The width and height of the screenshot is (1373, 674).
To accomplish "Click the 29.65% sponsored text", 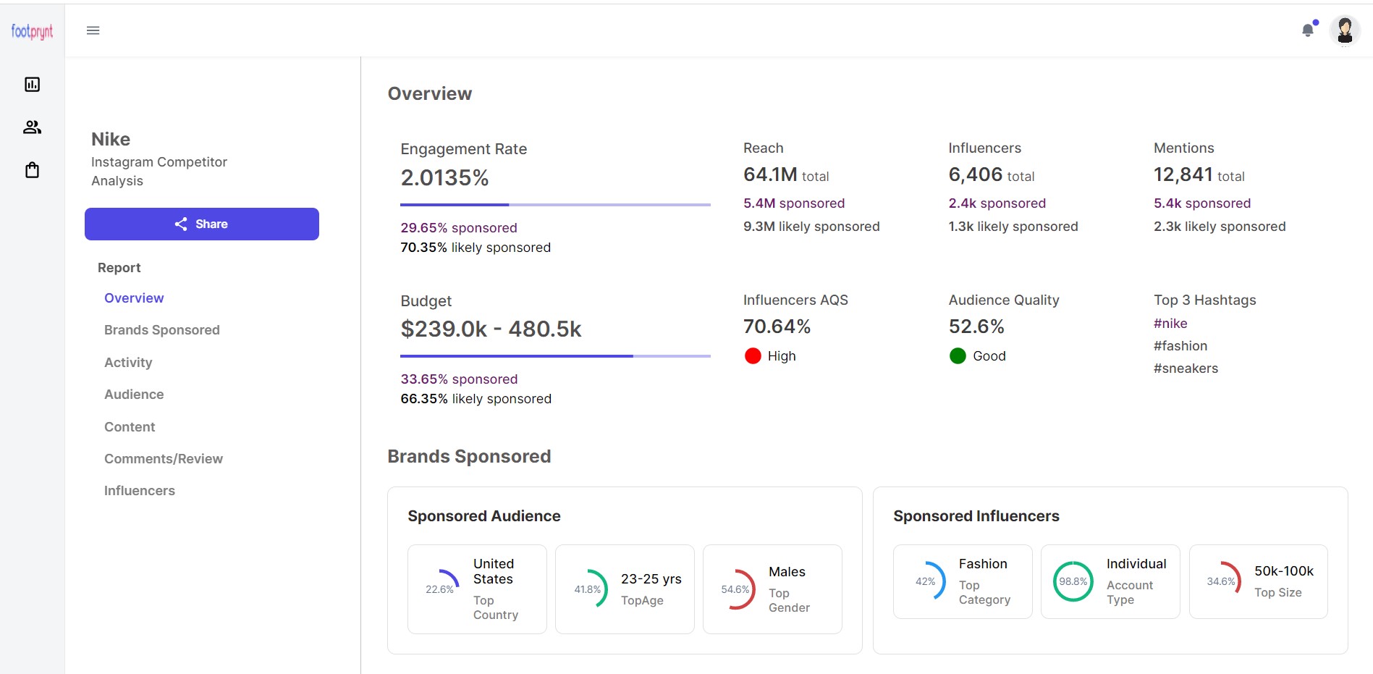I will point(459,228).
